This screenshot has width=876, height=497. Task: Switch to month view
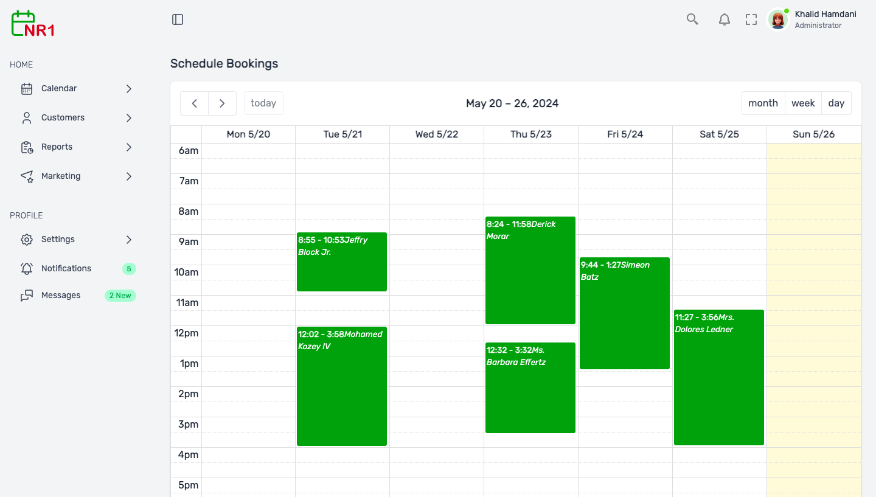[x=763, y=103]
